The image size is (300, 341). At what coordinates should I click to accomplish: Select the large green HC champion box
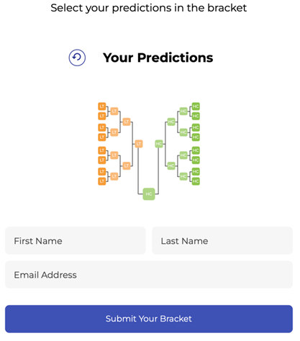[x=149, y=194]
